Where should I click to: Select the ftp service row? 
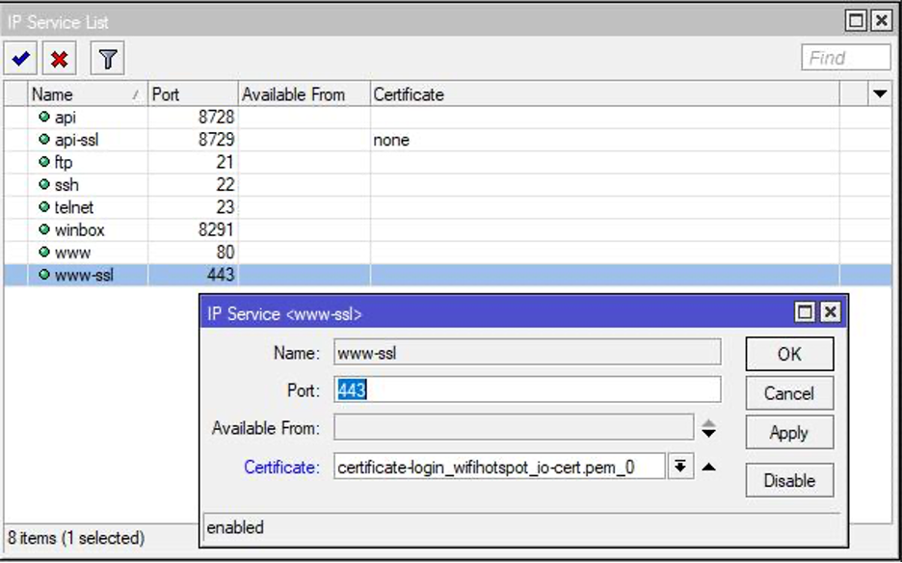tap(448, 162)
